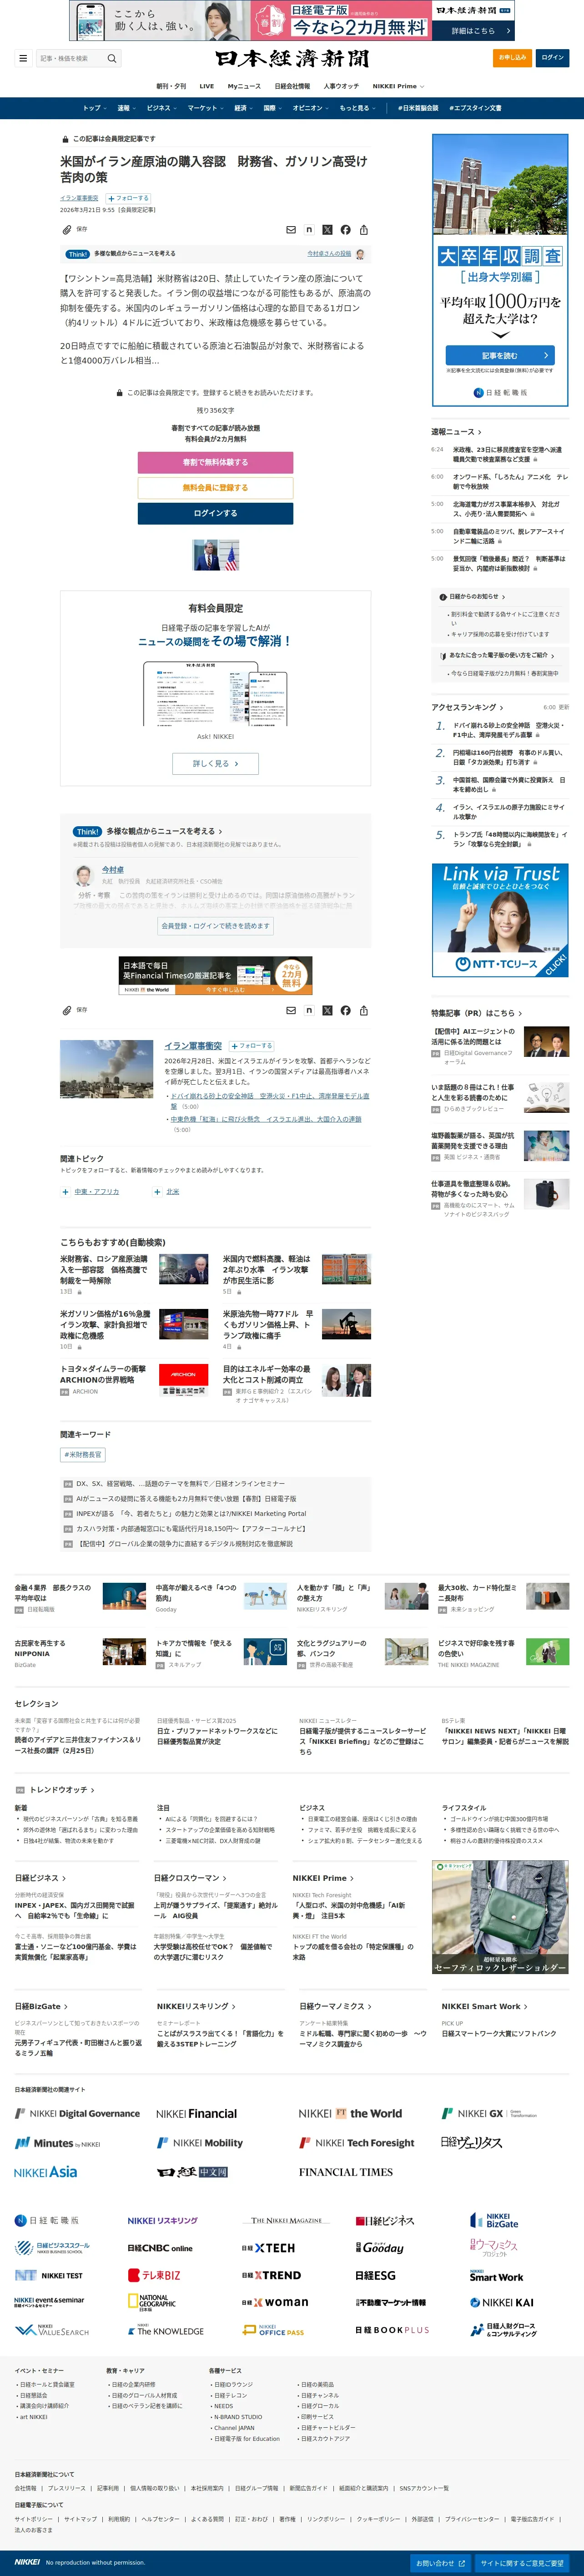This screenshot has width=584, height=2576.
Task: Open the NIKKEI Financial logo
Action: tap(196, 2114)
